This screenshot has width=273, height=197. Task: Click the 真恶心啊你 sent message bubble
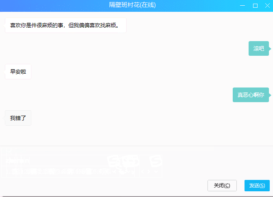(x=251, y=95)
